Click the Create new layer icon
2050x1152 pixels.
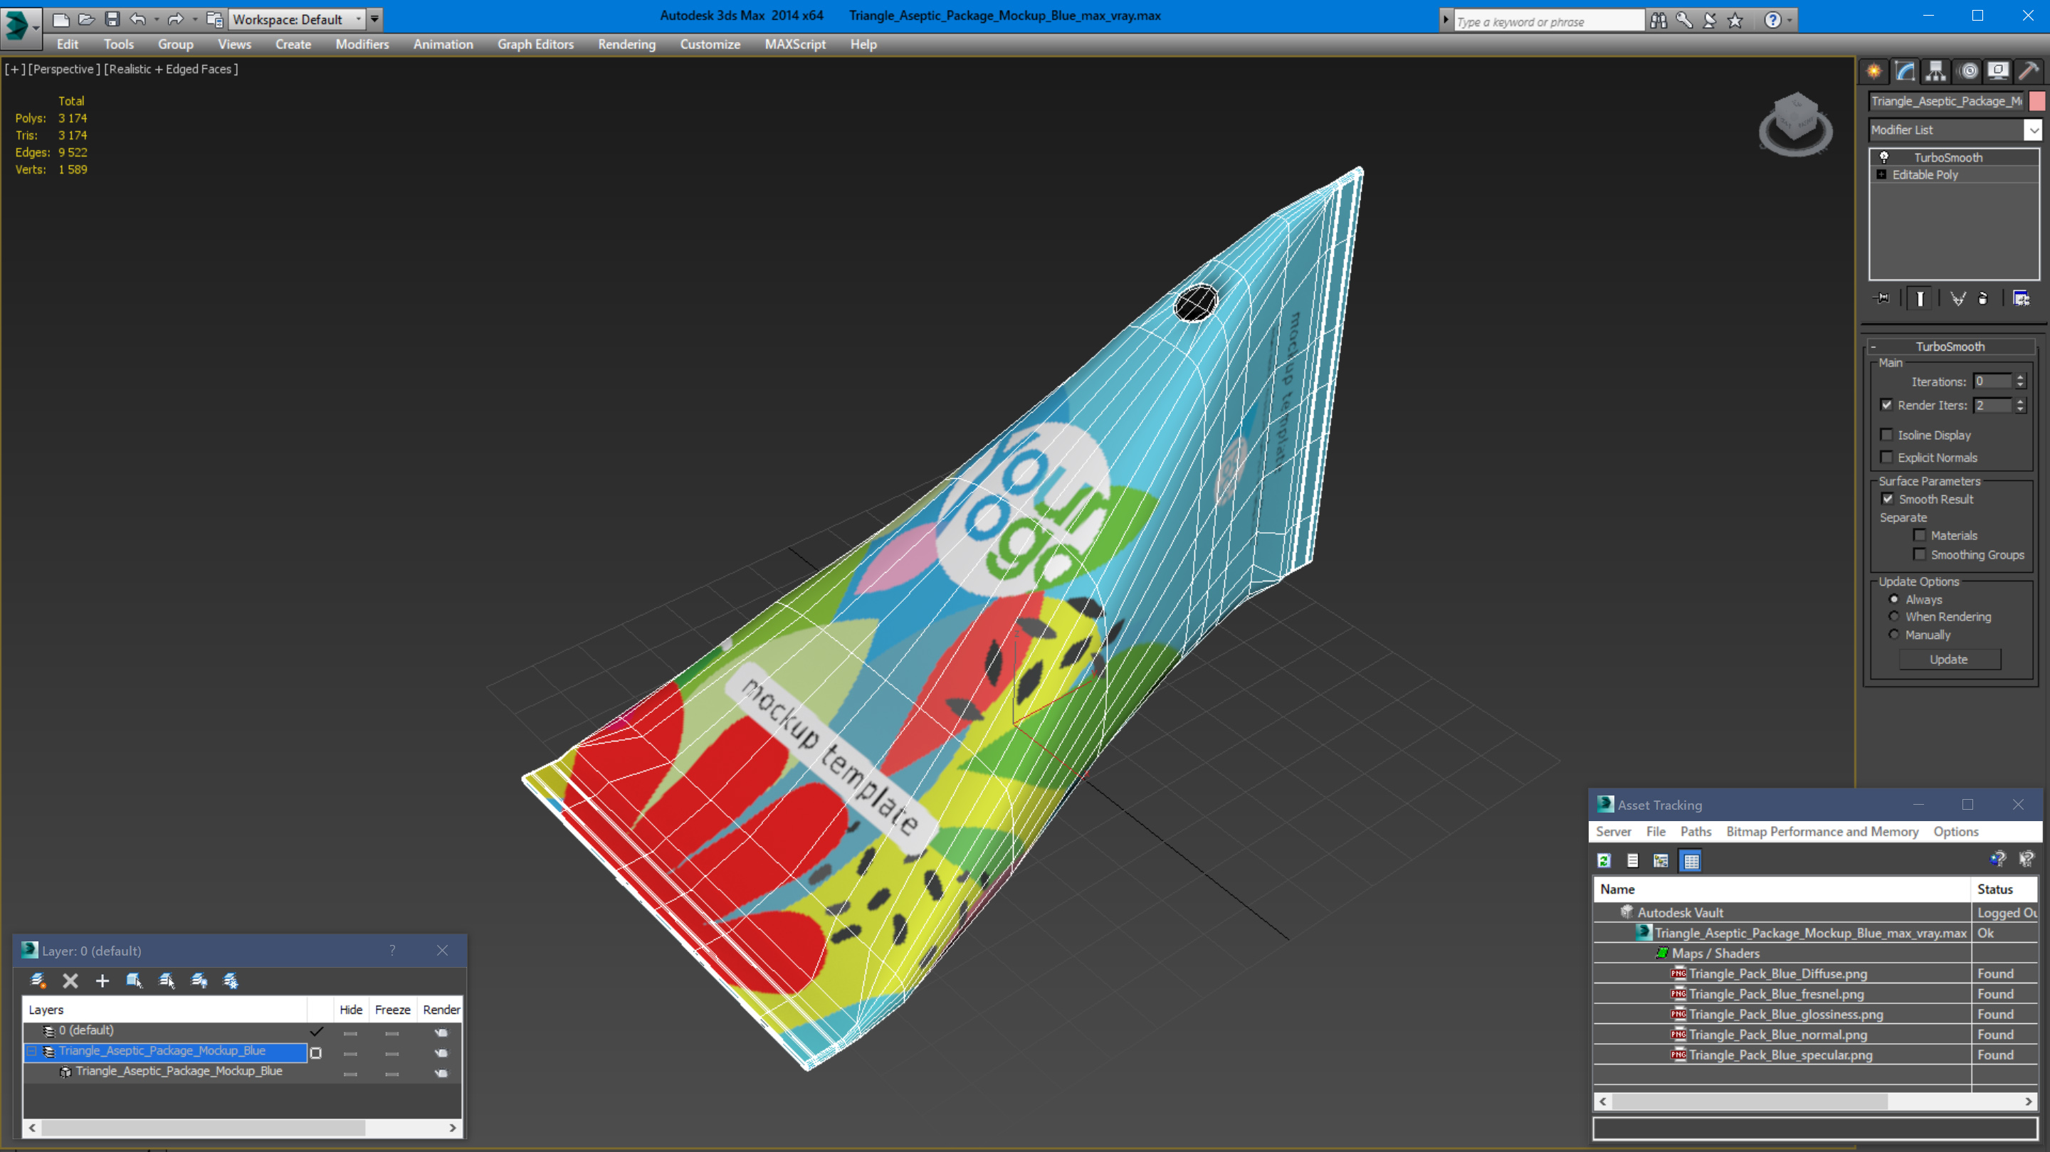38,980
